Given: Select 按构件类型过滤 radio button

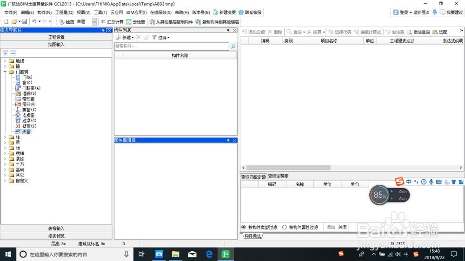Looking at the screenshot, I should (244, 227).
